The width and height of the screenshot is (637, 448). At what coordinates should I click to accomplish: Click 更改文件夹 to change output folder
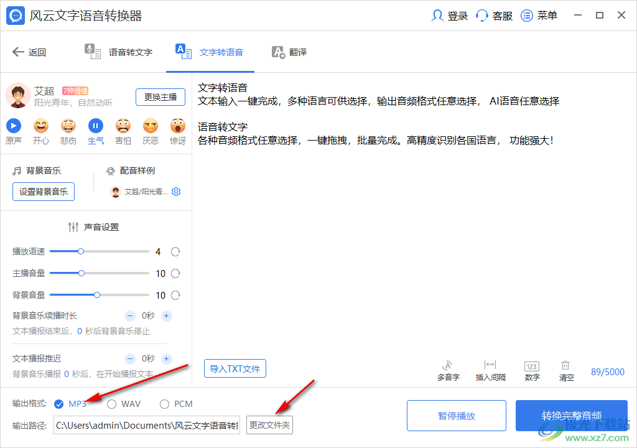tap(270, 425)
